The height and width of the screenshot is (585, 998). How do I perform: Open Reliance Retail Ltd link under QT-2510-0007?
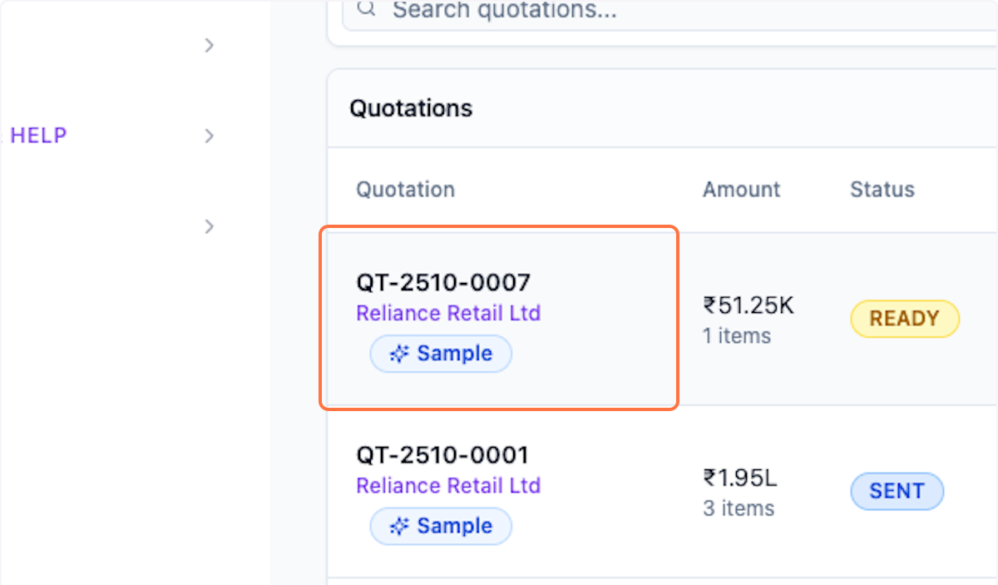(x=448, y=314)
